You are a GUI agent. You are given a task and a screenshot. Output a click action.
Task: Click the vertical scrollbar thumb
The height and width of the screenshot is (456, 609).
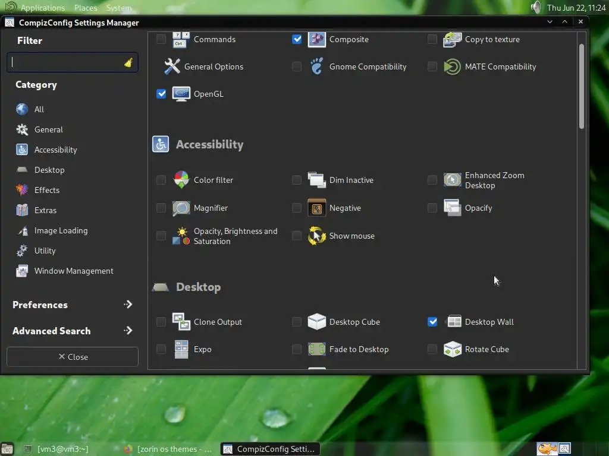pyautogui.click(x=582, y=86)
